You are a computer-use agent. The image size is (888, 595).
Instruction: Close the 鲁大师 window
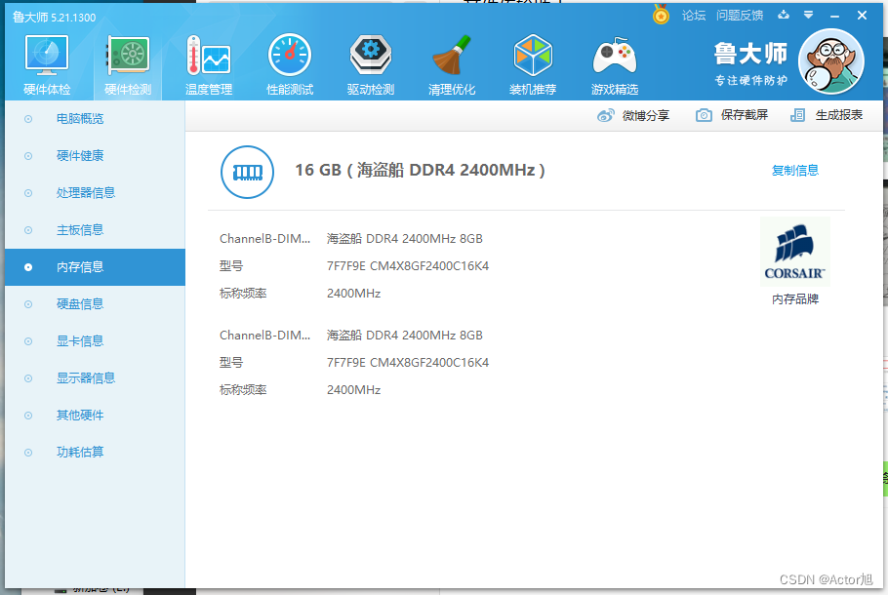point(862,16)
